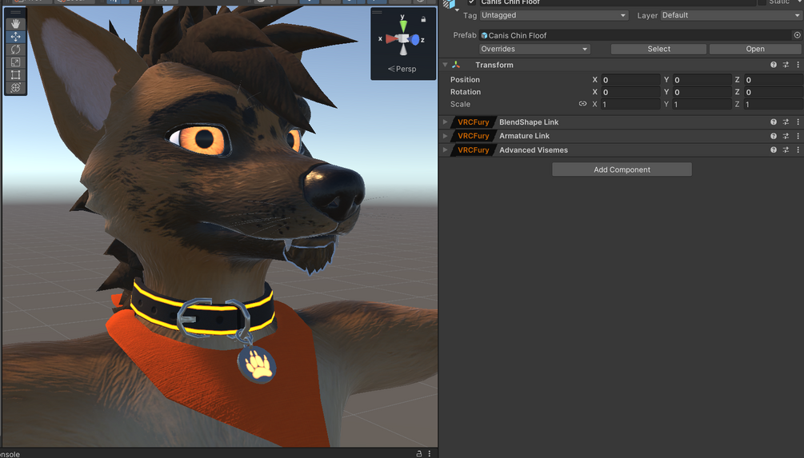Screen dimensions: 804x458
Task: Click the Position Z field
Action: (x=774, y=79)
